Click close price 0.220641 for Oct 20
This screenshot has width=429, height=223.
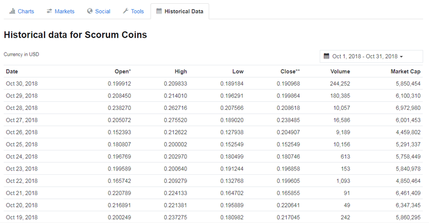pos(288,205)
